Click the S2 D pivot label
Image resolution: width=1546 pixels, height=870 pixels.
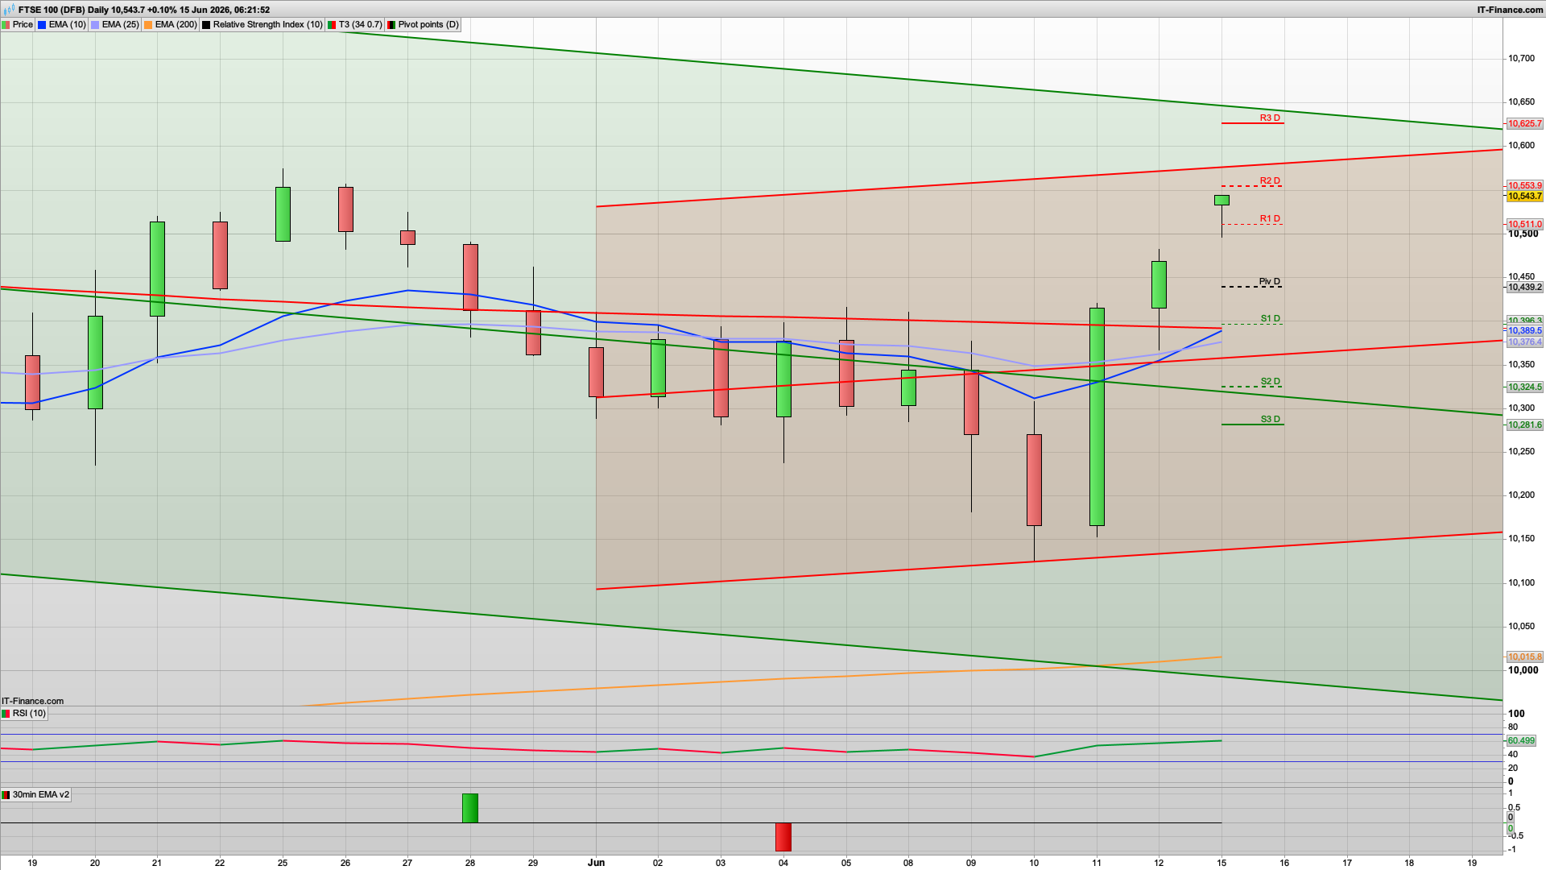pyautogui.click(x=1270, y=382)
